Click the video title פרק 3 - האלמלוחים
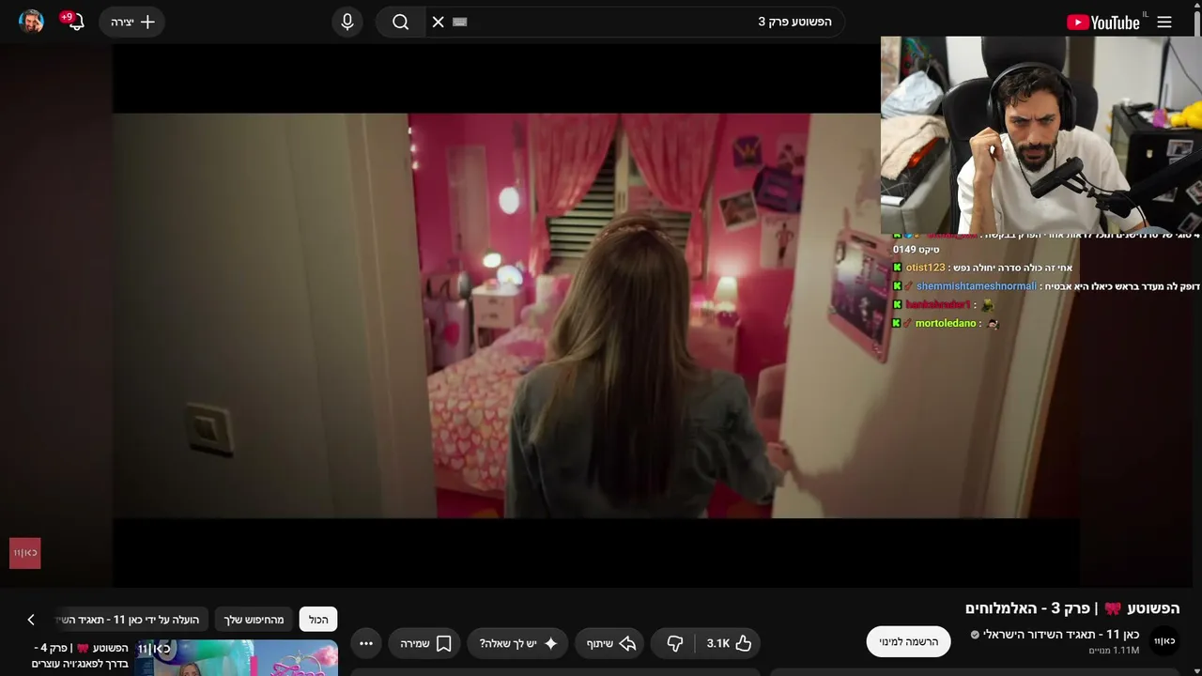Image resolution: width=1202 pixels, height=676 pixels. tap(1072, 607)
